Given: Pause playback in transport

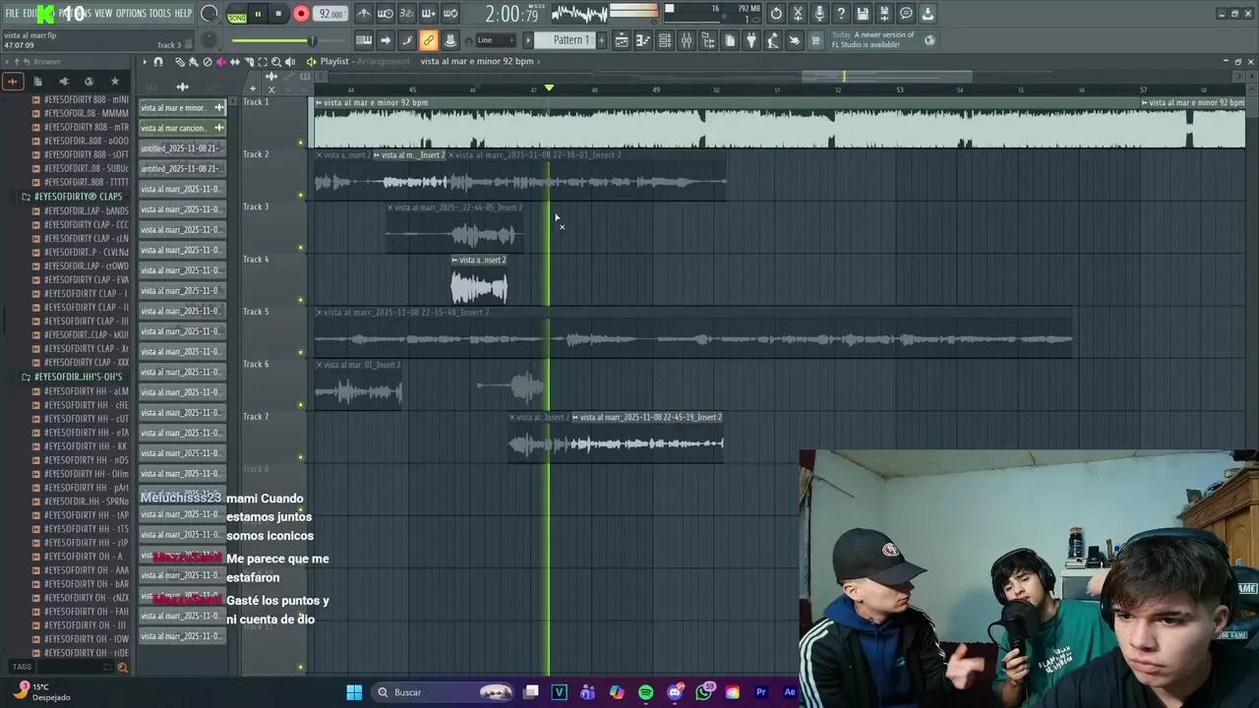Looking at the screenshot, I should click(258, 14).
